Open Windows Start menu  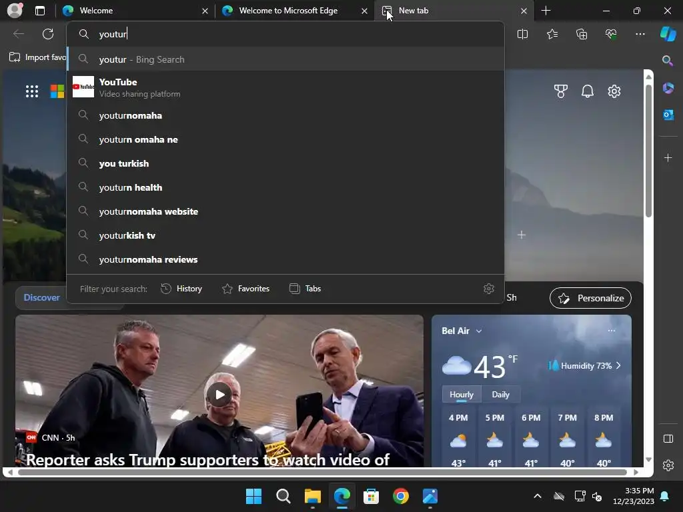[253, 496]
